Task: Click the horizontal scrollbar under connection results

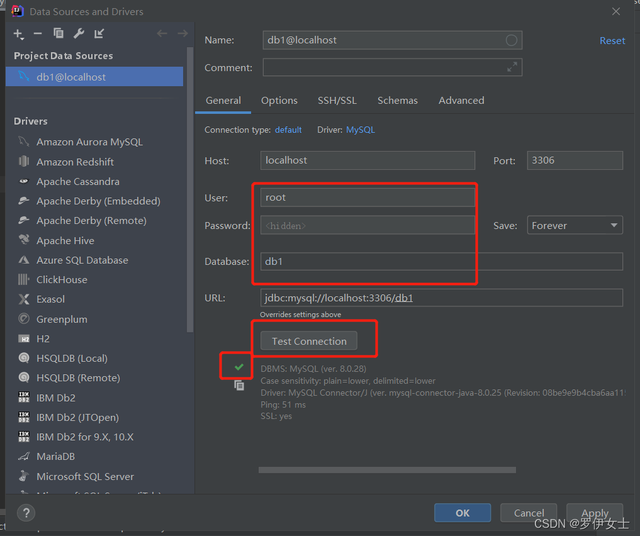Action: [x=387, y=470]
